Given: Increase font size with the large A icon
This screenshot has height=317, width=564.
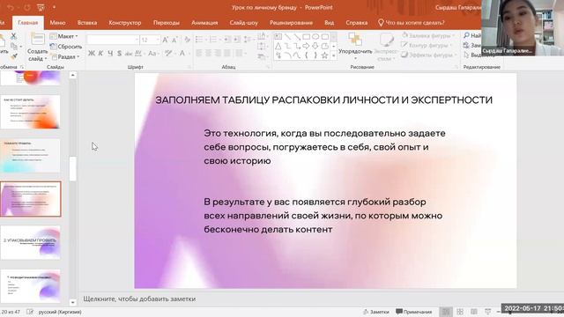Looking at the screenshot, I should pyautogui.click(x=166, y=40).
